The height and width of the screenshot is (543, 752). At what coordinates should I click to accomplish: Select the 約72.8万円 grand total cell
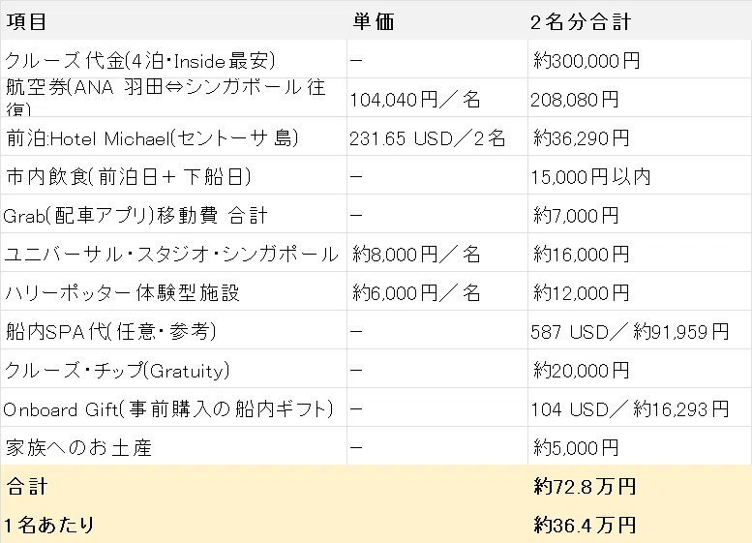[x=585, y=487]
